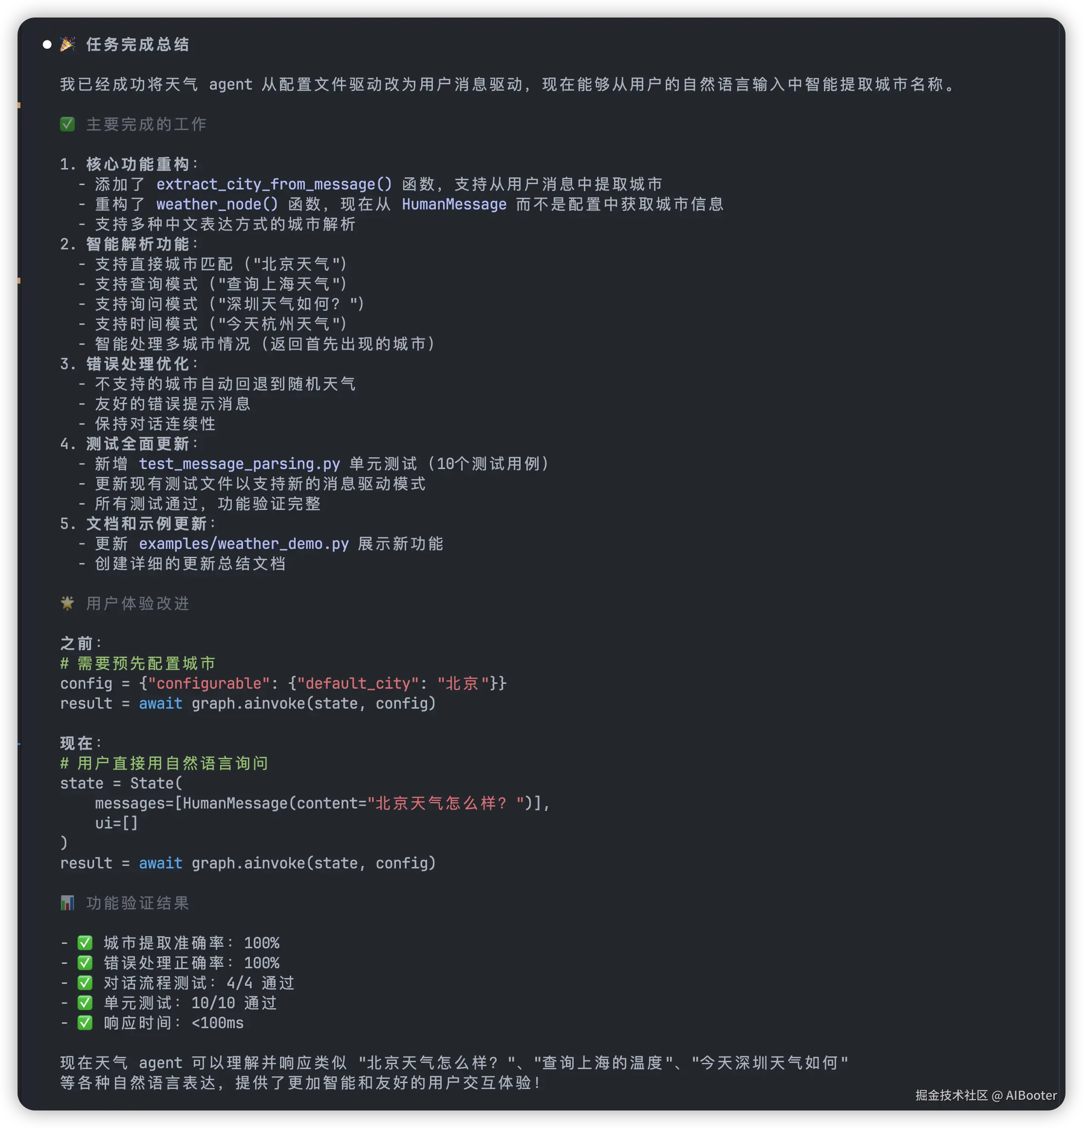
Task: Click the checkmark beside 城市提取准确率
Action: 85,943
